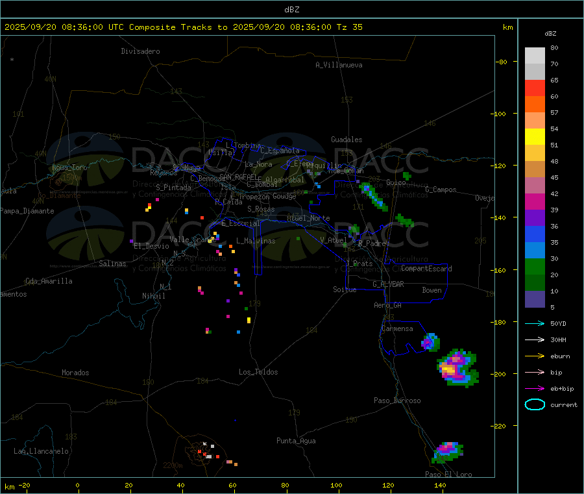Click the 'Atuel_Norte' map label

pos(308,218)
